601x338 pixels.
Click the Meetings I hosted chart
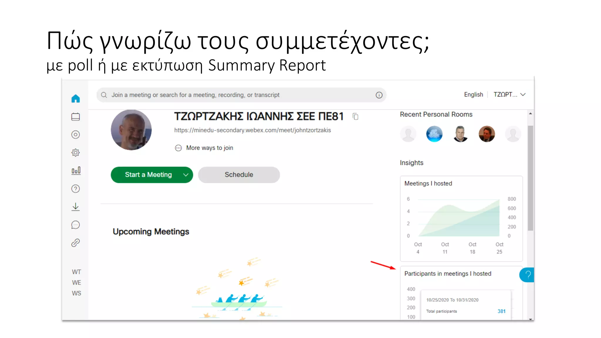tap(461, 219)
